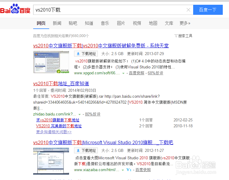Open the 系统天堂 vs2010 result title
Screen dimensions: 229x180
[x=101, y=46]
